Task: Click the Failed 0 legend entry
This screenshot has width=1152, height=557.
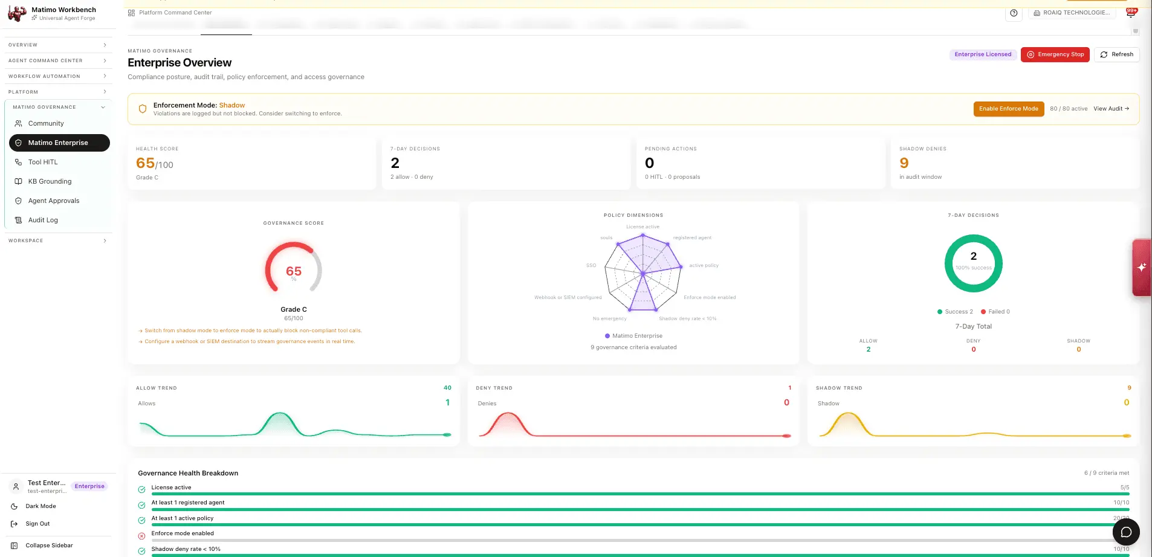Action: tap(995, 312)
